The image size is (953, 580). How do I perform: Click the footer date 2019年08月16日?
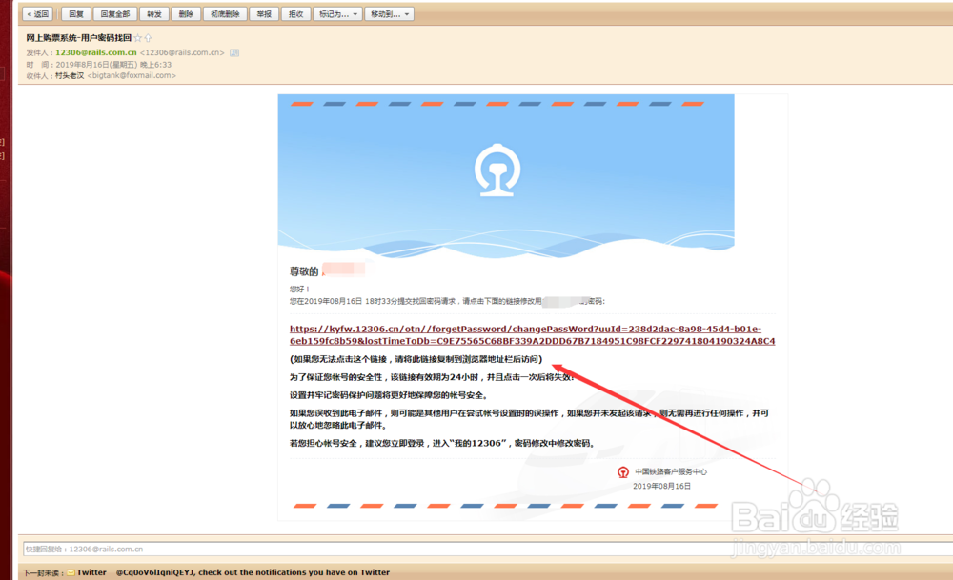click(662, 486)
